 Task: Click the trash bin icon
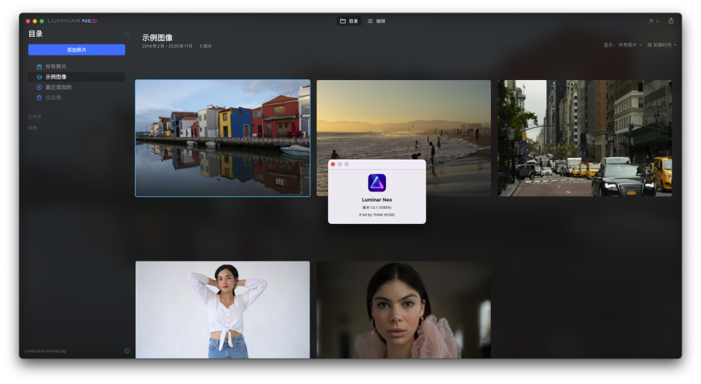point(39,97)
